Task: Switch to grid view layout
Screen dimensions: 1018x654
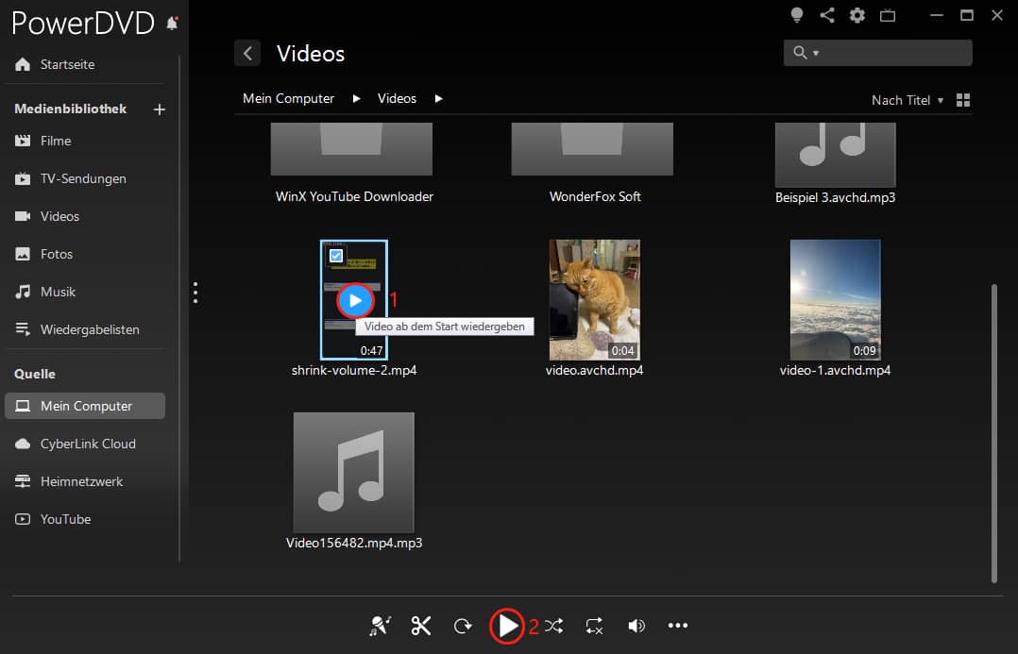Action: pyautogui.click(x=962, y=99)
